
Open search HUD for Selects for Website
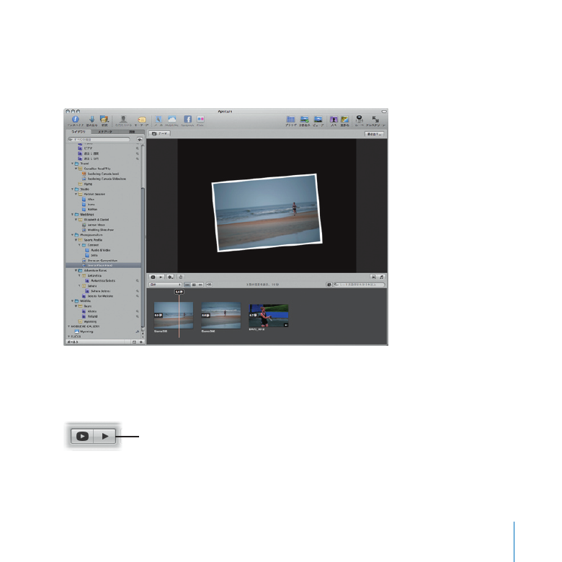tap(138, 296)
